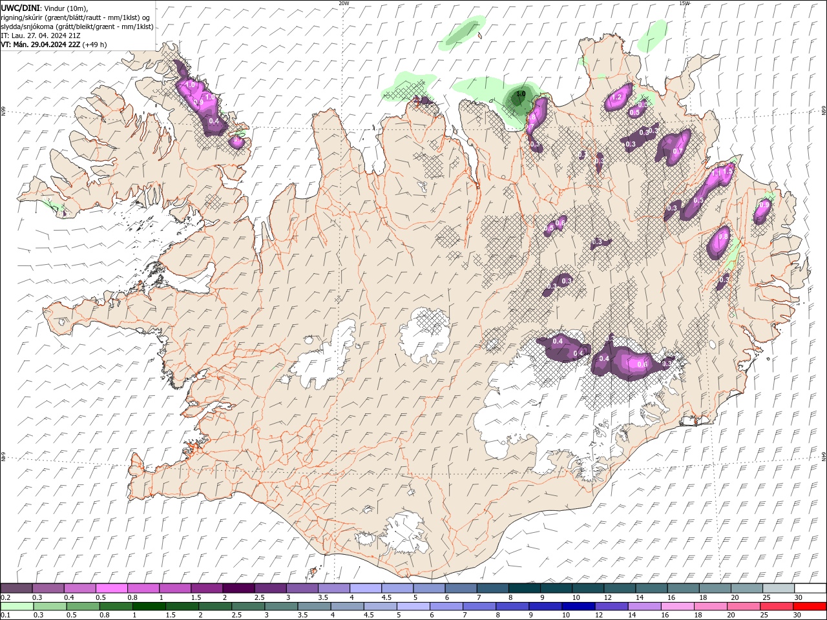The height and width of the screenshot is (620, 827).
Task: Click the '0.8' snow value in the east
Action: pos(723,237)
